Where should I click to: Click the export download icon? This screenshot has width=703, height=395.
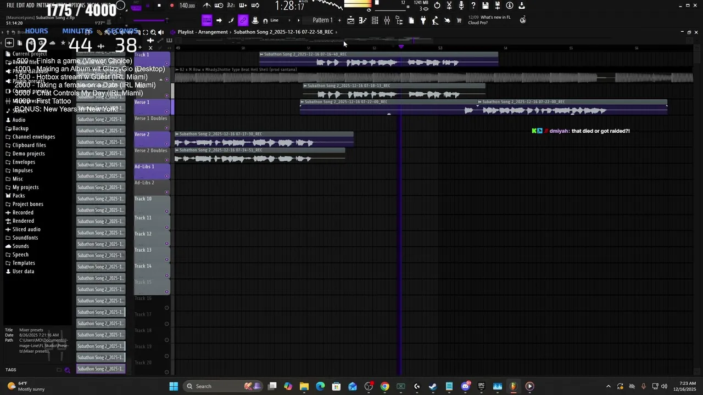522,5
